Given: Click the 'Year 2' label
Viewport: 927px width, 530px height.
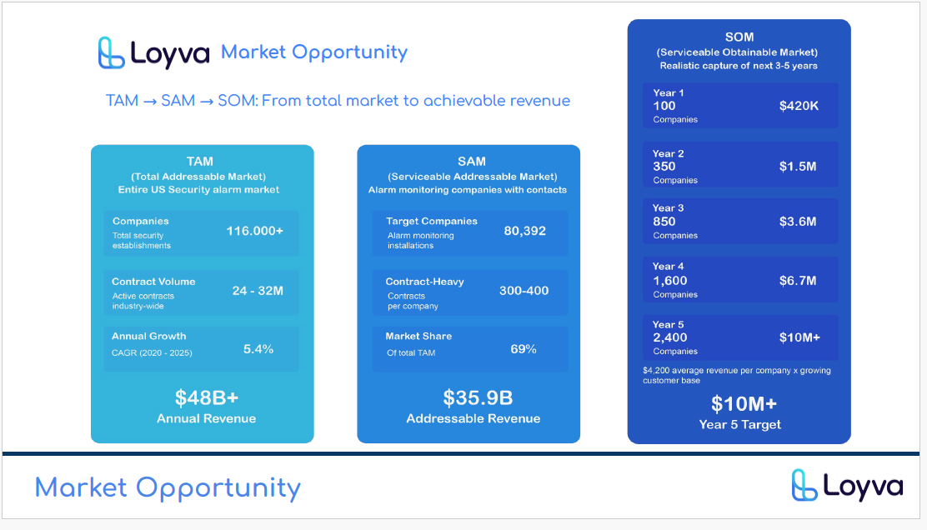Looking at the screenshot, I should click(x=668, y=153).
